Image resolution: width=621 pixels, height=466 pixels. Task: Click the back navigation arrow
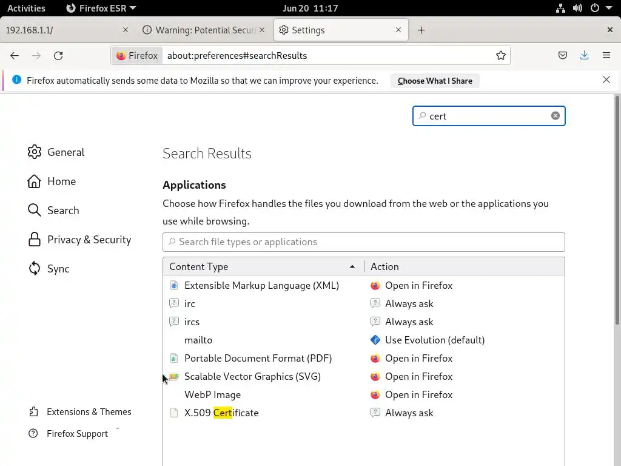(x=15, y=56)
